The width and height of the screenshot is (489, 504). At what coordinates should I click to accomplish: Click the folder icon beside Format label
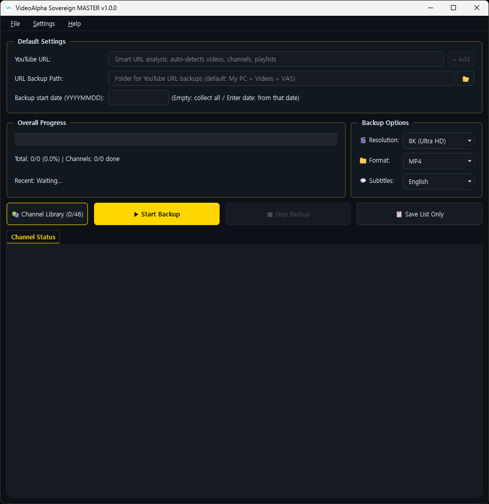363,161
